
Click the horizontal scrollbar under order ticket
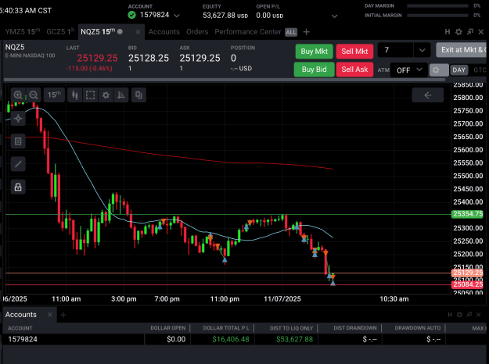[x=225, y=80]
